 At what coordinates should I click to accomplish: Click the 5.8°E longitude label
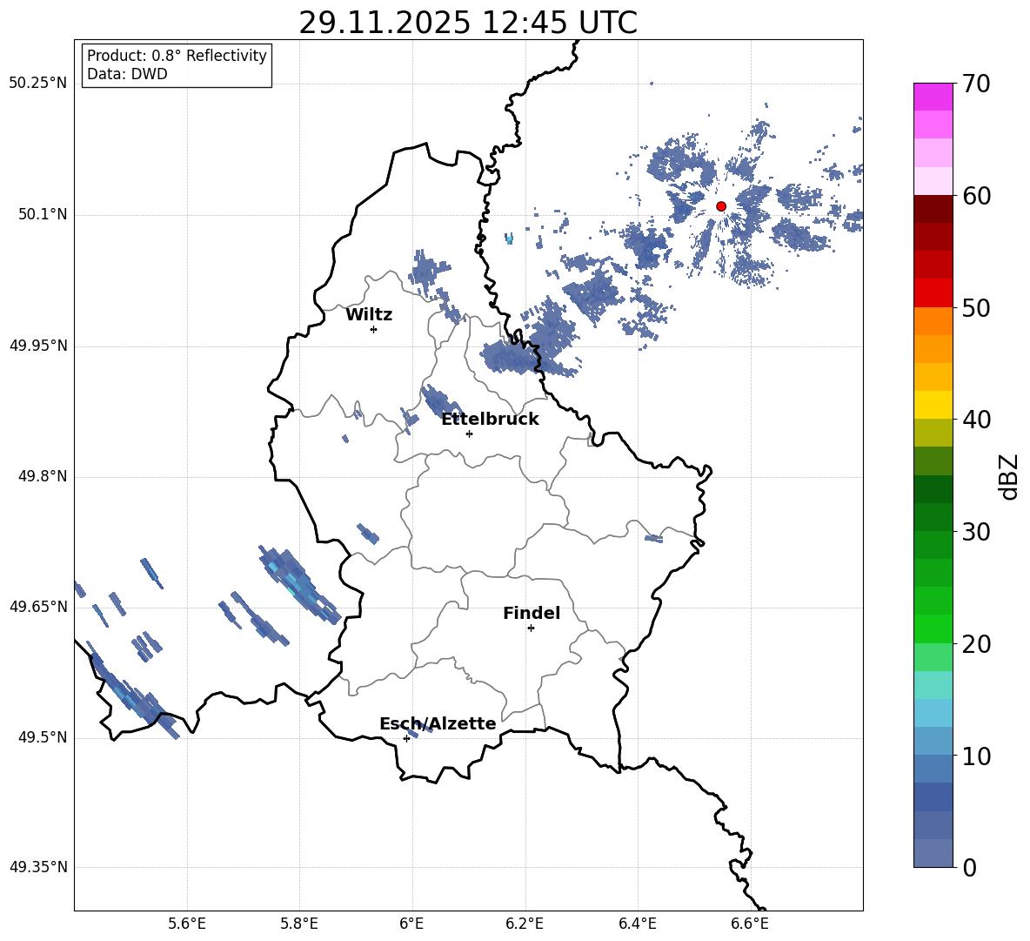point(299,924)
